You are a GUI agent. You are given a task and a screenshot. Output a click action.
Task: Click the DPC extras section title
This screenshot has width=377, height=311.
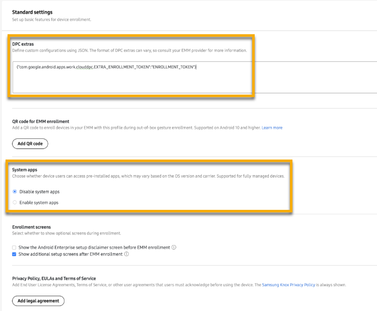point(23,44)
